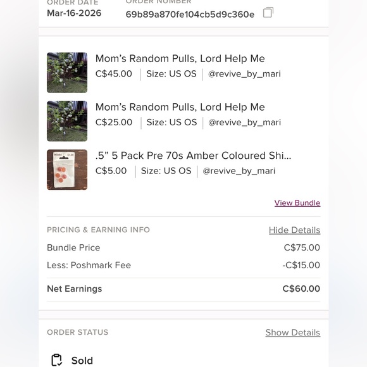367x367 pixels.
Task: Open first Mom's Random Pulls thumbnail
Action: pyautogui.click(x=67, y=73)
